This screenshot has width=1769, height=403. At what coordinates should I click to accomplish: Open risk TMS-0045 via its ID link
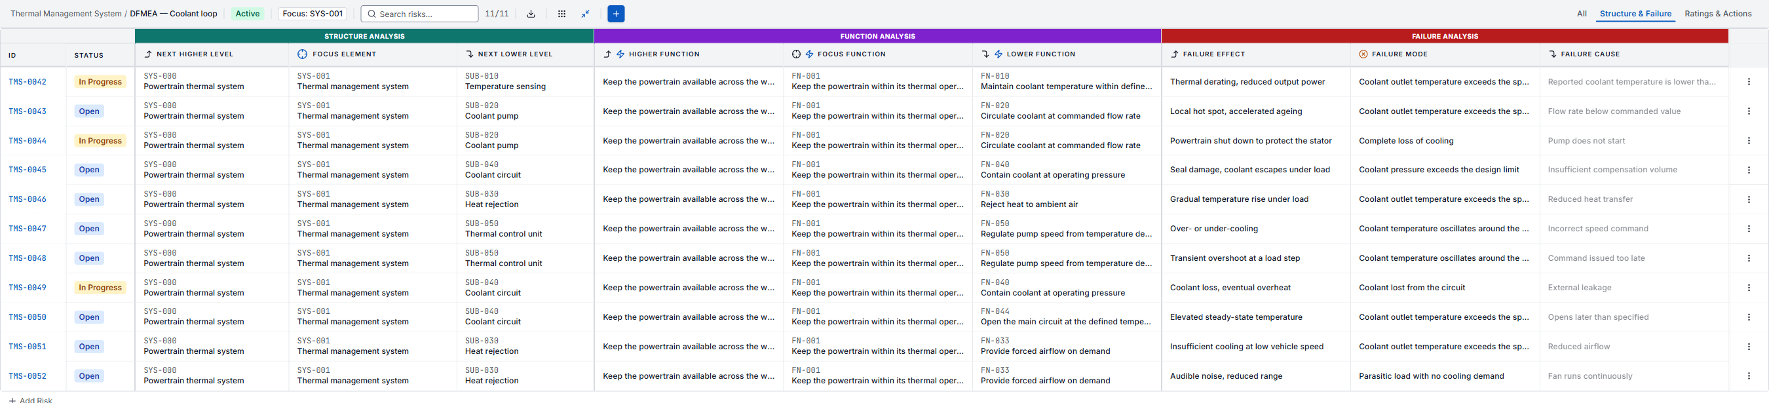(28, 170)
